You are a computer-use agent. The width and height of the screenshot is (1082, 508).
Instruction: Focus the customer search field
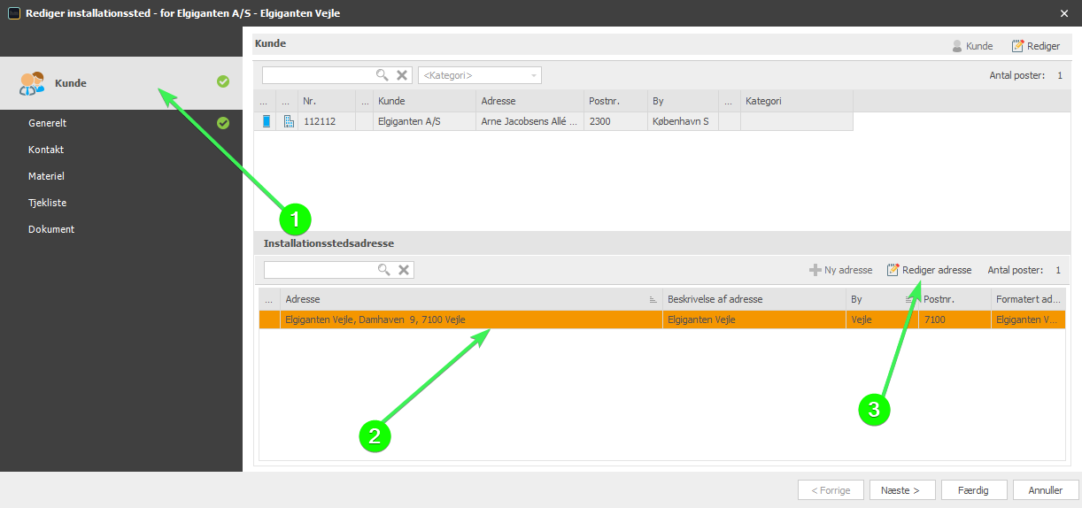click(x=319, y=75)
